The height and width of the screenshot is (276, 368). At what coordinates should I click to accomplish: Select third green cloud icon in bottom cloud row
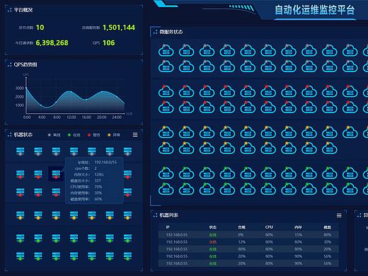coord(207,189)
